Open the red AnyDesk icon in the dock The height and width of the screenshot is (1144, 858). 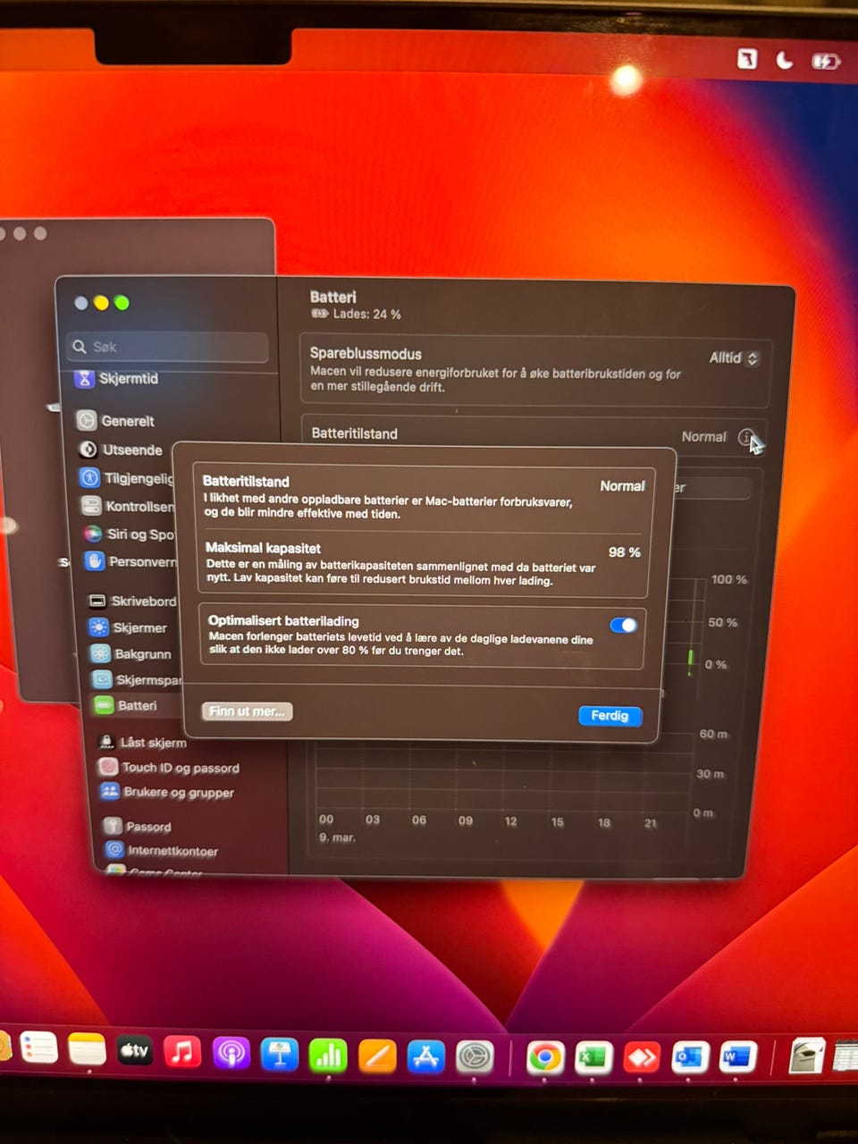pos(642,1058)
